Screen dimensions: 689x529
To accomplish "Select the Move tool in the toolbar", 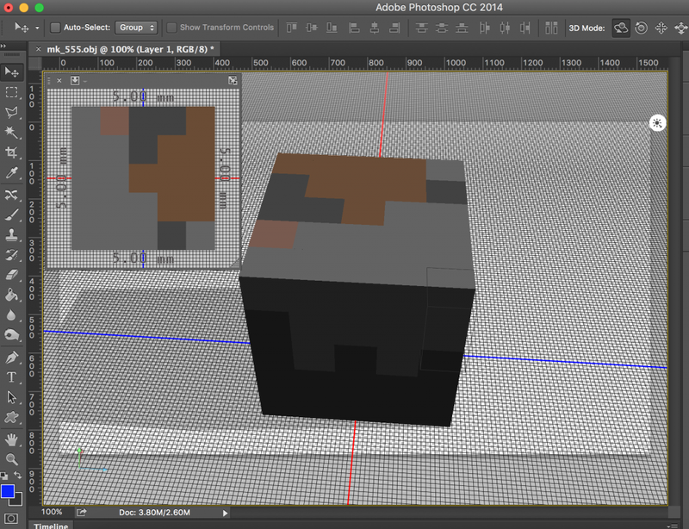I will coord(12,72).
